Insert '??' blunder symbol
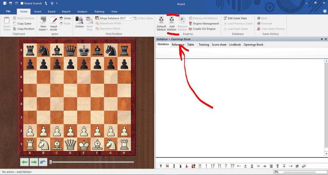The image size is (328, 175). pyautogui.click(x=232, y=166)
